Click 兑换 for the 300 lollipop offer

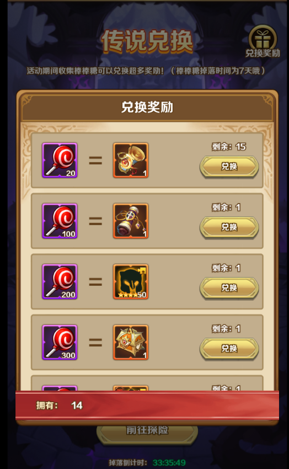(x=229, y=349)
